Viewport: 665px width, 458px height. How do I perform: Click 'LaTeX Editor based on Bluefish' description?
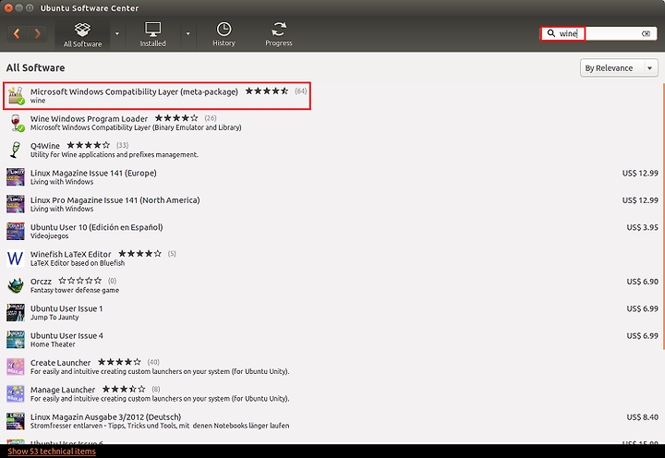(78, 263)
